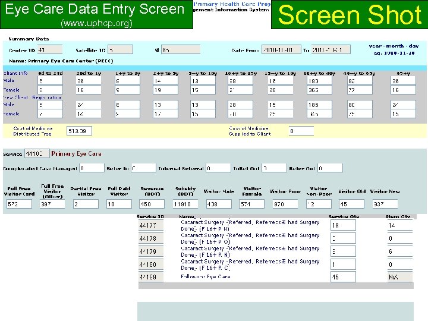Select the Full Paid Visitor field
The width and height of the screenshot is (428, 321).
pyautogui.click(x=120, y=204)
